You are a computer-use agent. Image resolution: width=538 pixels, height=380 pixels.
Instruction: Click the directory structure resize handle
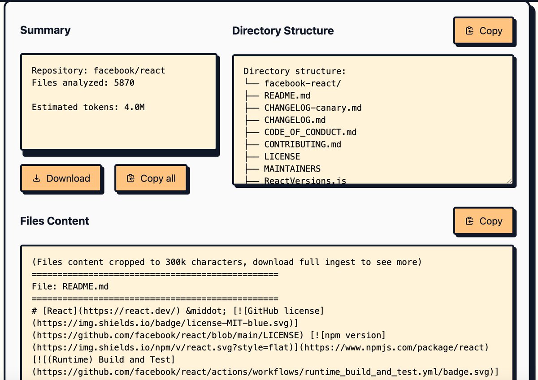tap(509, 180)
